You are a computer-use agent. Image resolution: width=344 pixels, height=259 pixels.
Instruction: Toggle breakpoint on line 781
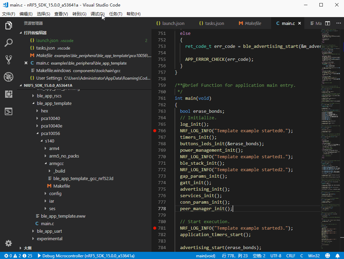[155, 228]
